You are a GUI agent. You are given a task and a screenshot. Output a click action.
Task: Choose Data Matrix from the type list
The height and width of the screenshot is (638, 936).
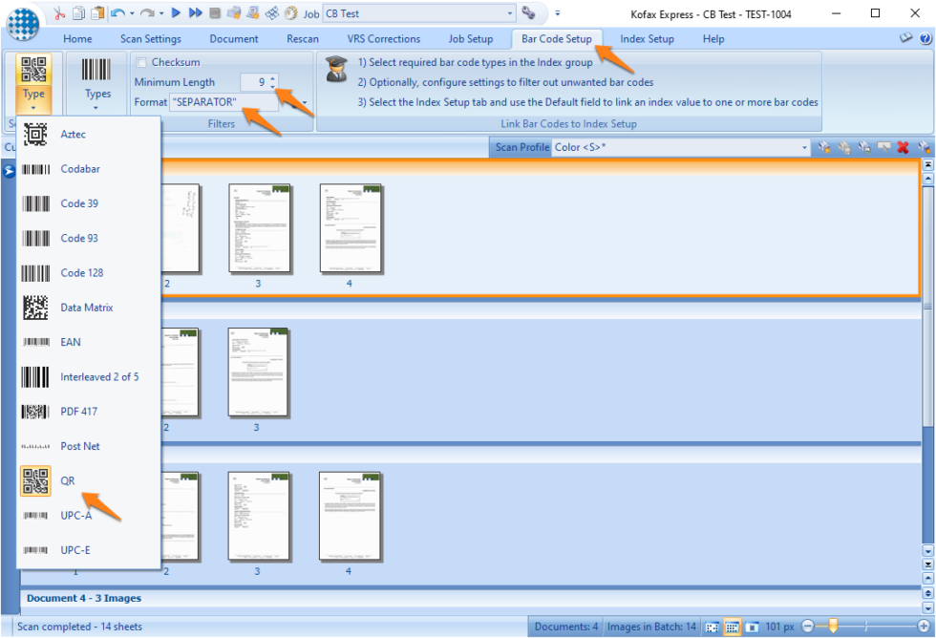tap(86, 308)
